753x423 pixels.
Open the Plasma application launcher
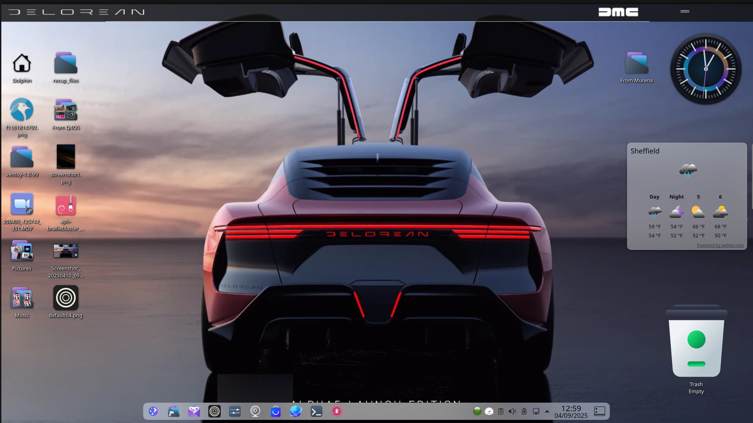153,411
